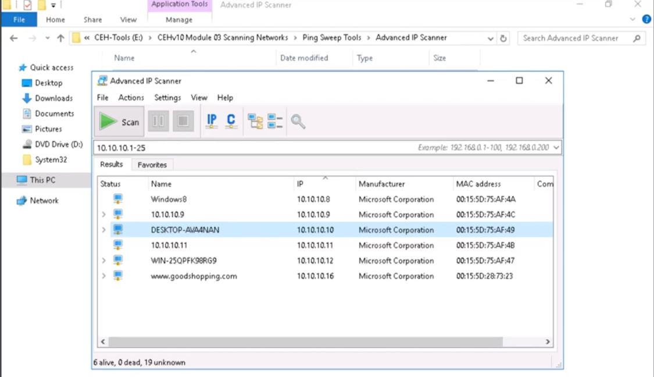Click CEH-Tools (E:) breadcrumb
Viewport: 654px width, 377px height.
coord(119,38)
